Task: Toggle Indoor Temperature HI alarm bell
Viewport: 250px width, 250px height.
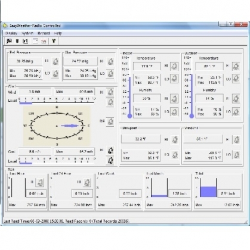Action: 174,66
